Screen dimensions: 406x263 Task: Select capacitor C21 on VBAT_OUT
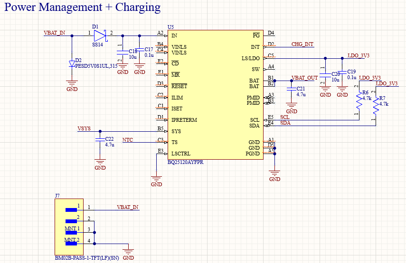292,89
